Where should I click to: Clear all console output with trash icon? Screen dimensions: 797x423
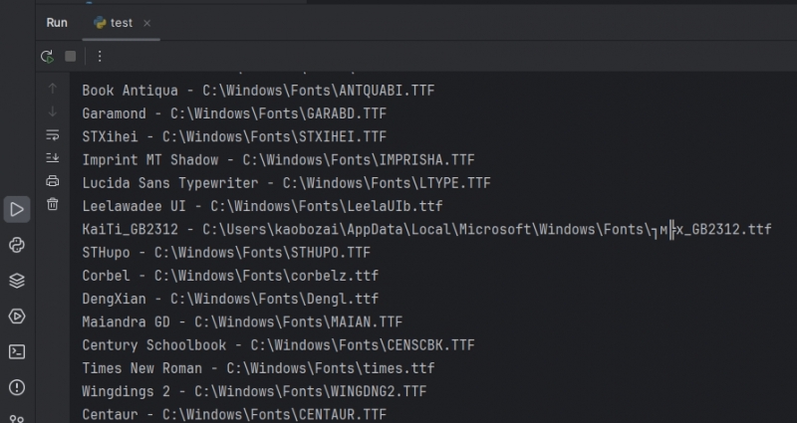pos(53,204)
